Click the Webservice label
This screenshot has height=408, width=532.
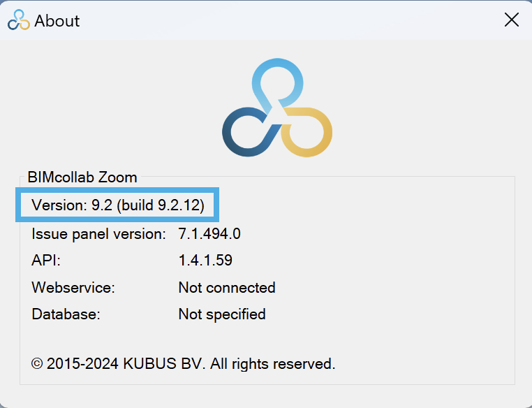[73, 288]
